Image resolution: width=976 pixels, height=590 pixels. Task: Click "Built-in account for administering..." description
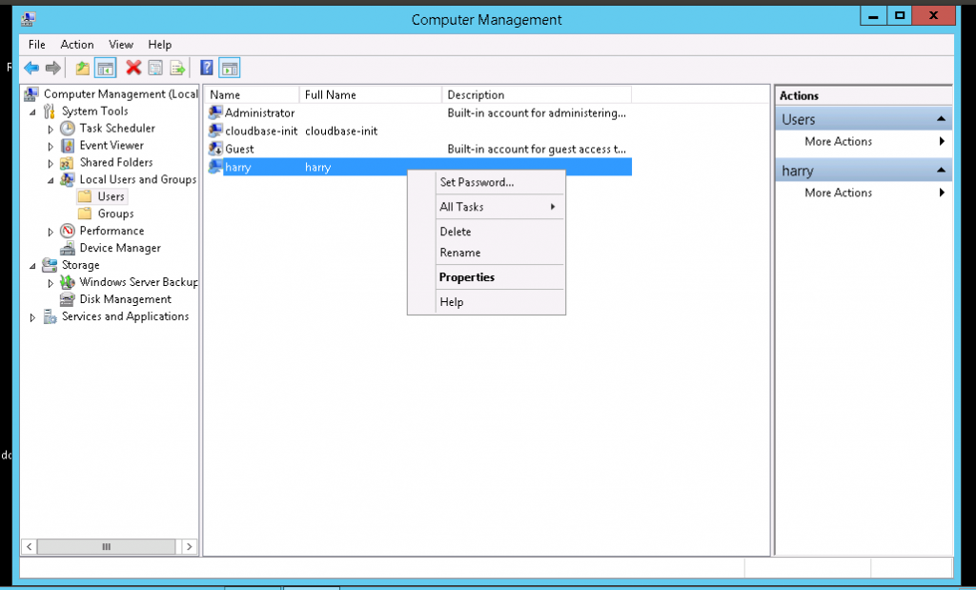click(x=537, y=112)
